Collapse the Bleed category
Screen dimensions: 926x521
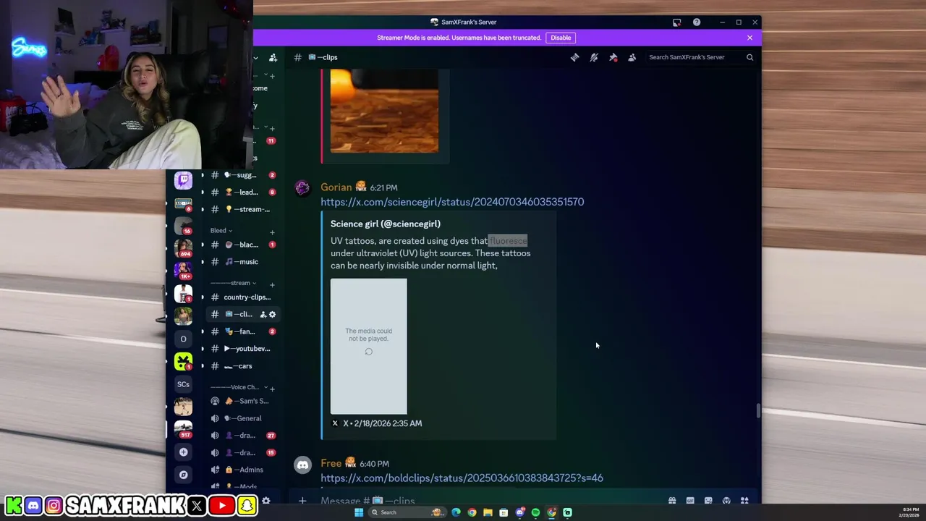pyautogui.click(x=221, y=231)
